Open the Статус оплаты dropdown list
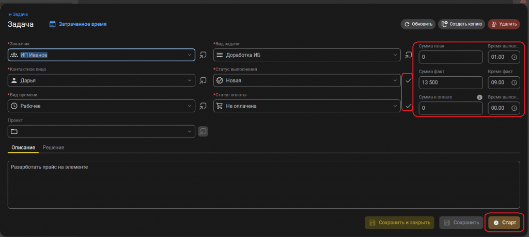Viewport: 529px width, 237px height. coord(395,106)
